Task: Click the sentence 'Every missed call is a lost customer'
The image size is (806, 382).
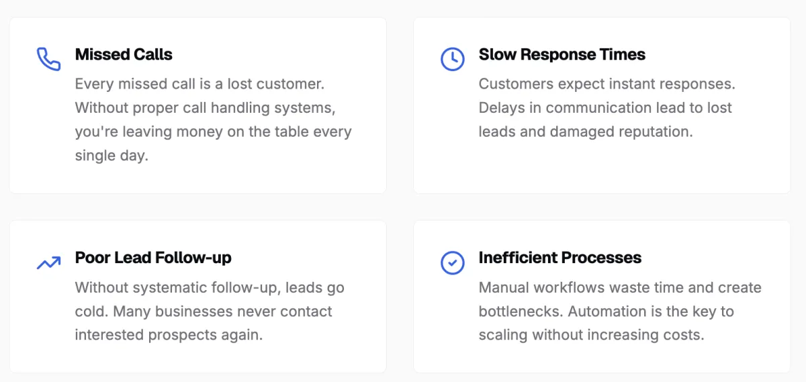Action: (199, 85)
